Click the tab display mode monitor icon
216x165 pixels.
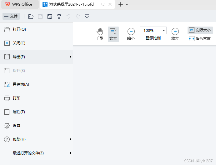pos(103,4)
